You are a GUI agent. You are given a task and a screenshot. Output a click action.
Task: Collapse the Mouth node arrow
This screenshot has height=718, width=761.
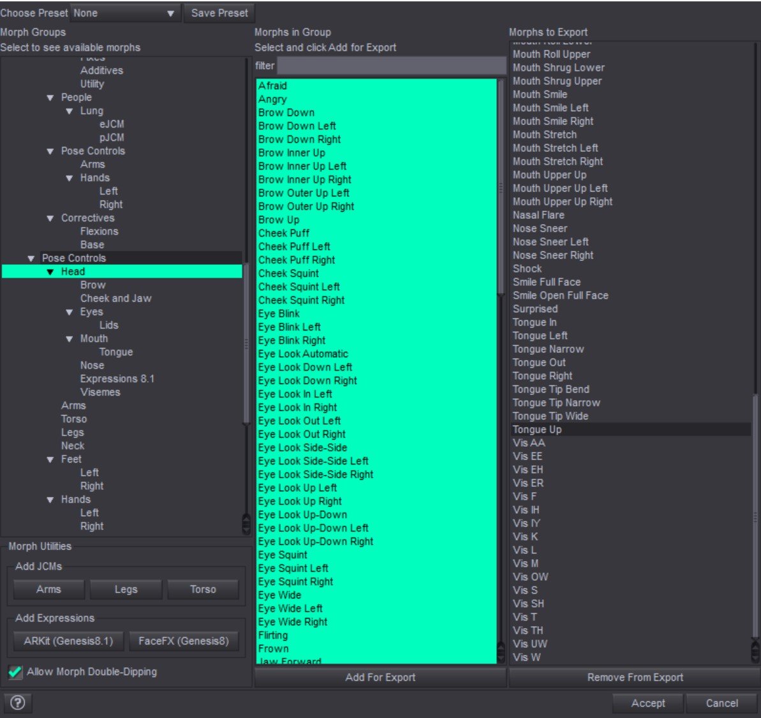70,339
